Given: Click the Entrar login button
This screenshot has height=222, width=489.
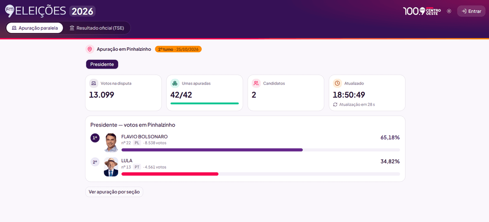Looking at the screenshot, I should point(471,11).
